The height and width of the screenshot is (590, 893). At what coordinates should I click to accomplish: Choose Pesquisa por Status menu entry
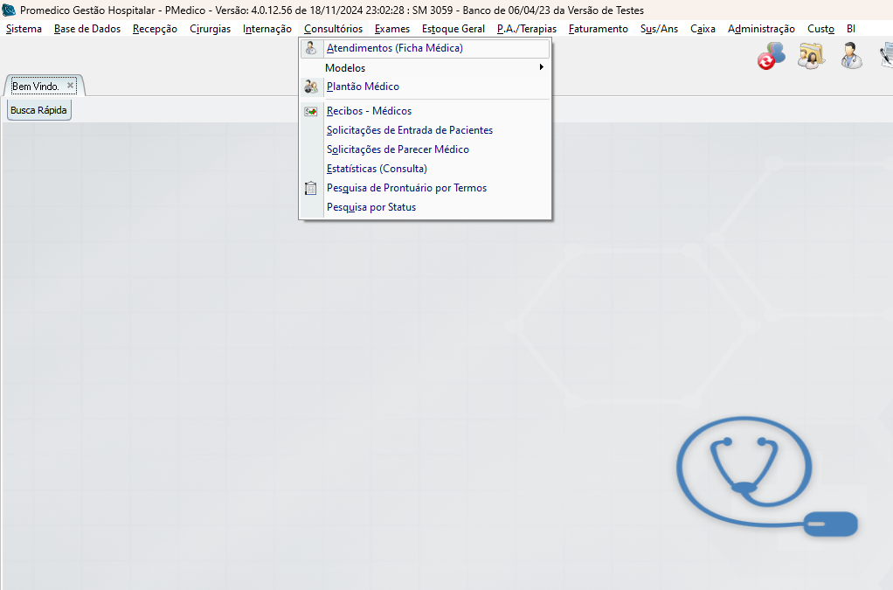[370, 208]
